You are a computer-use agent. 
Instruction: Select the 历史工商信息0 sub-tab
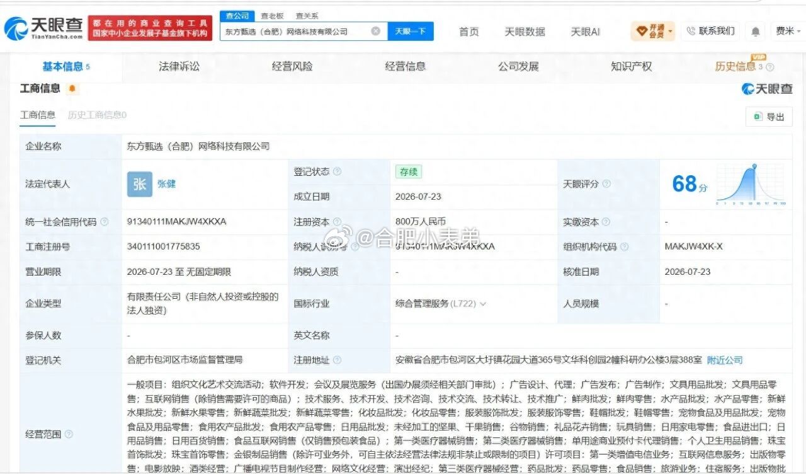tap(97, 115)
